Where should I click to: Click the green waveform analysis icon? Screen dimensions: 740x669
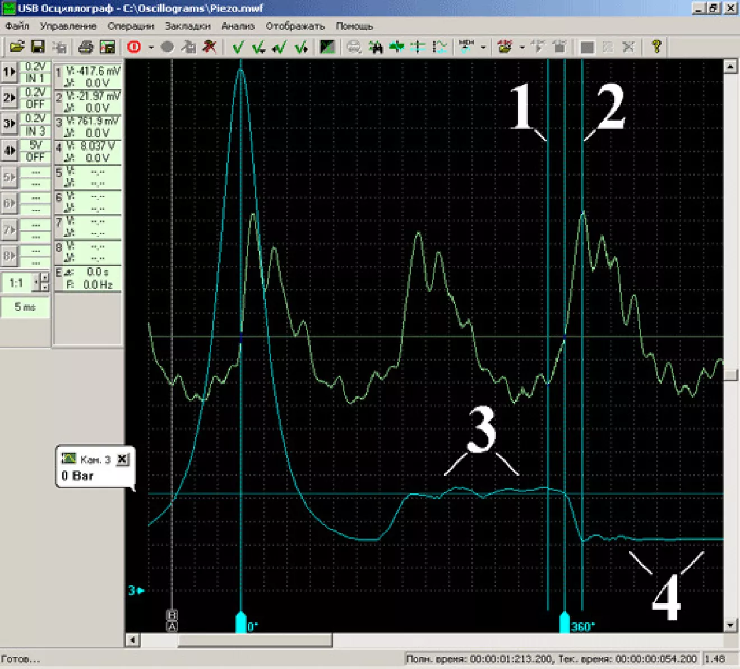[397, 47]
